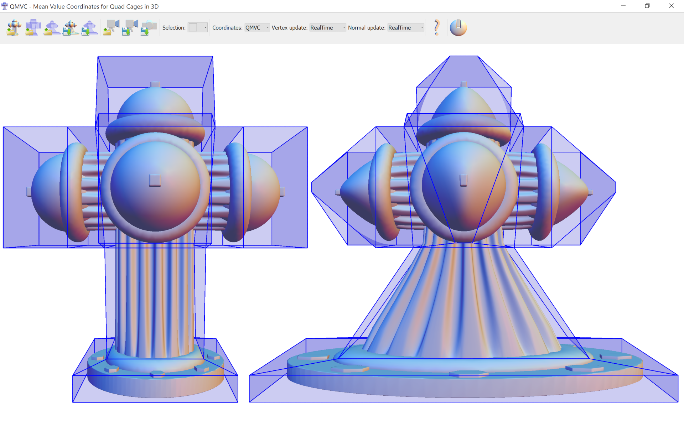Save the deformed mesh
684x426 pixels.
pos(71,27)
